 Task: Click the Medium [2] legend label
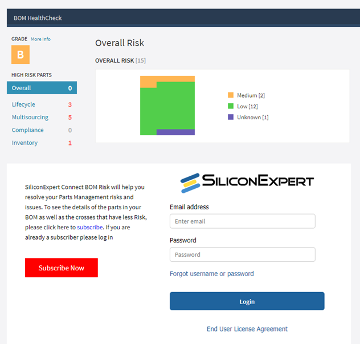(x=251, y=95)
